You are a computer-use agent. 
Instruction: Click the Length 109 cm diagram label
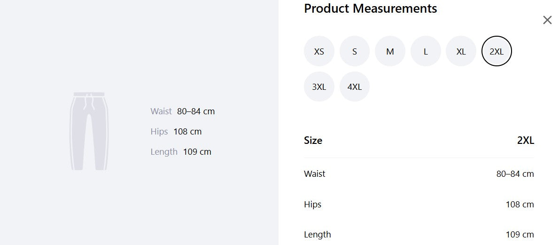pos(181,152)
